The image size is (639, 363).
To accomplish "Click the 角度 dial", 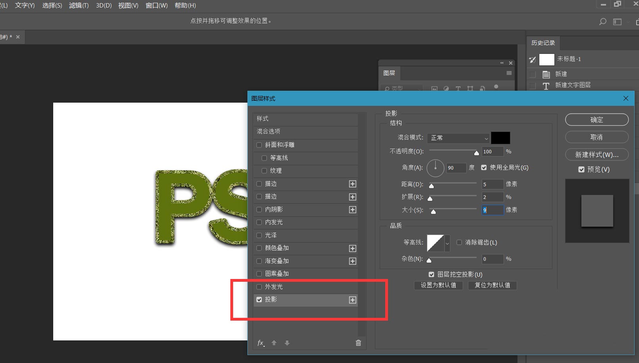I will click(x=435, y=168).
